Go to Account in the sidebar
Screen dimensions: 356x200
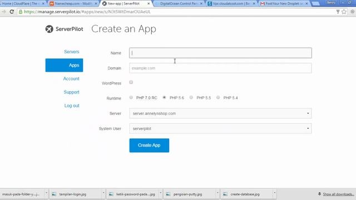pyautogui.click(x=71, y=79)
